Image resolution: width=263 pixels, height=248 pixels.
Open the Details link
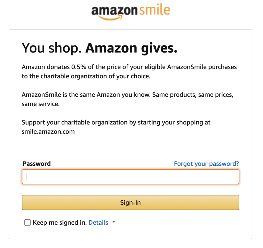(98, 223)
